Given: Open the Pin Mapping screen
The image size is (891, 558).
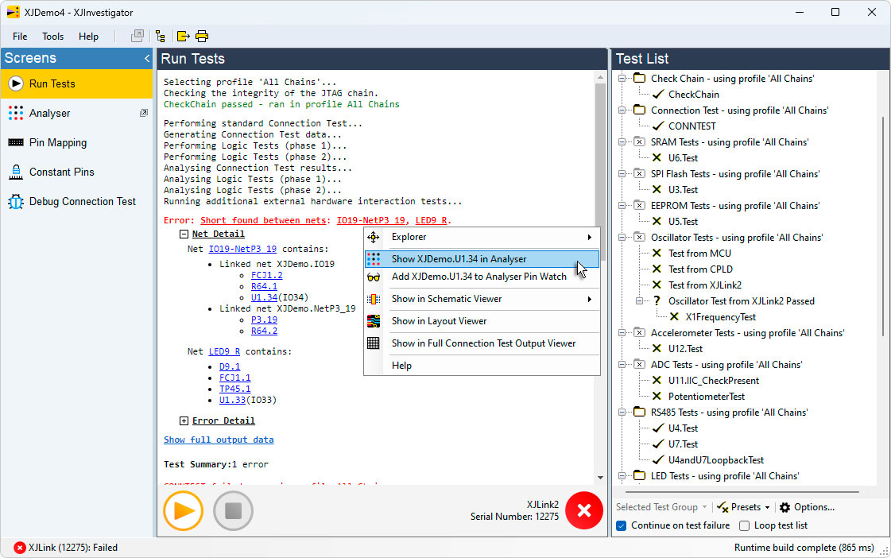Looking at the screenshot, I should (76, 142).
